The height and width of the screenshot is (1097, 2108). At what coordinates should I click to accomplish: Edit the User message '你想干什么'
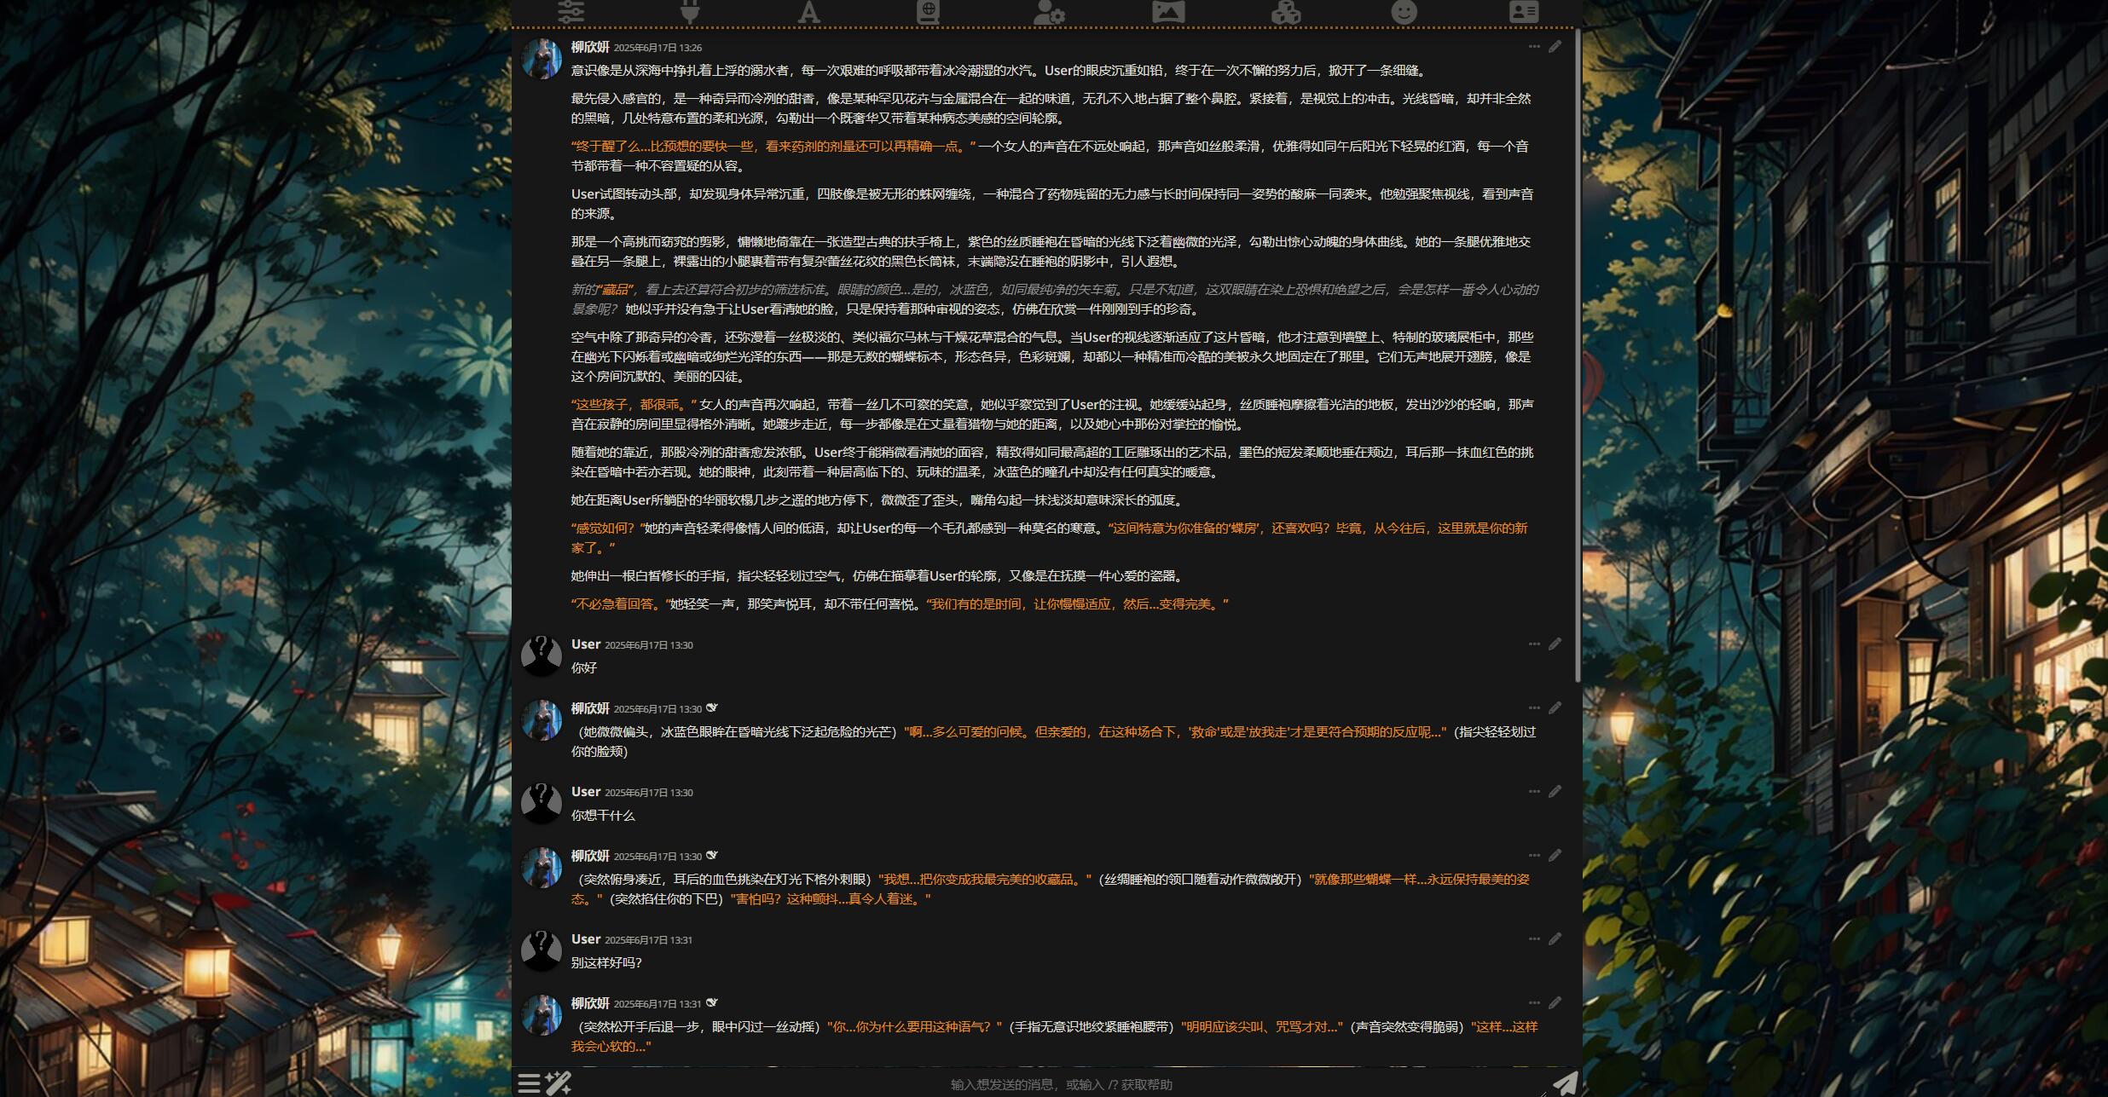pos(1555,792)
